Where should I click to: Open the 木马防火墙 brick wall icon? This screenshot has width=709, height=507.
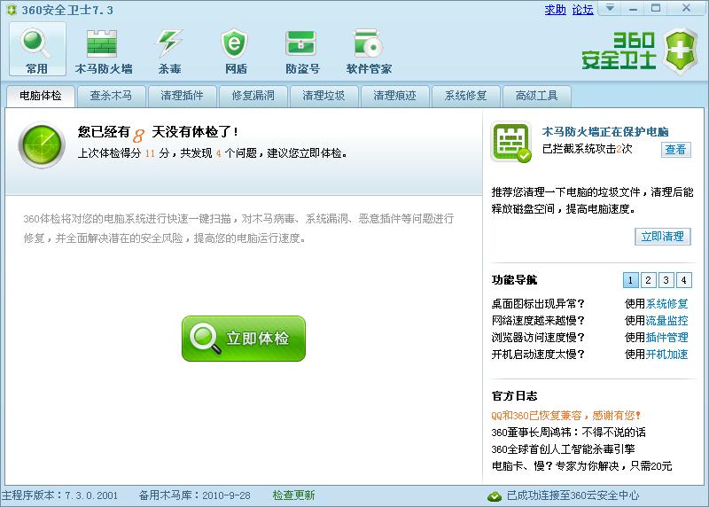pyautogui.click(x=102, y=43)
